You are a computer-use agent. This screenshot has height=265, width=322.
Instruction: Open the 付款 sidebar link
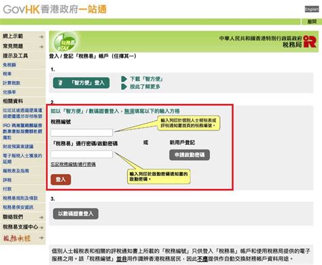(7, 189)
